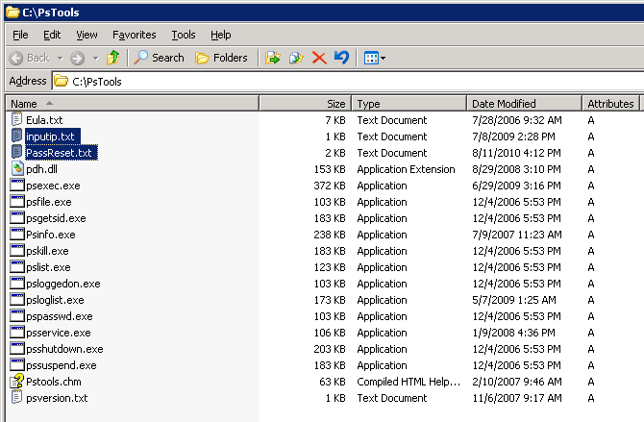
Task: Click the file name Psinfo.exe
Action: 51,235
